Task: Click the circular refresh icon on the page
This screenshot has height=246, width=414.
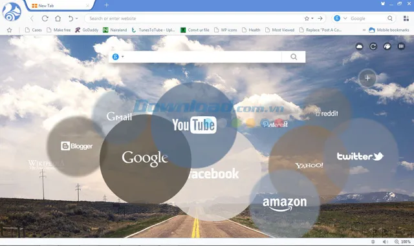Action: [373, 46]
